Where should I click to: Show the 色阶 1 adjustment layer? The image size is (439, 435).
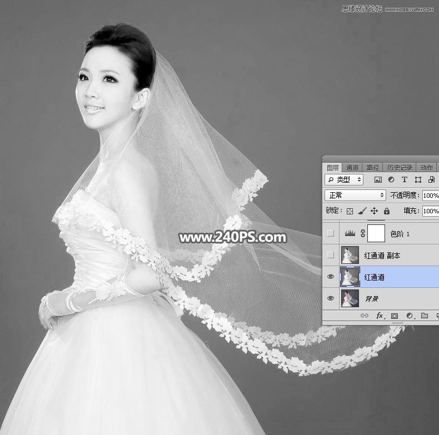pos(331,233)
